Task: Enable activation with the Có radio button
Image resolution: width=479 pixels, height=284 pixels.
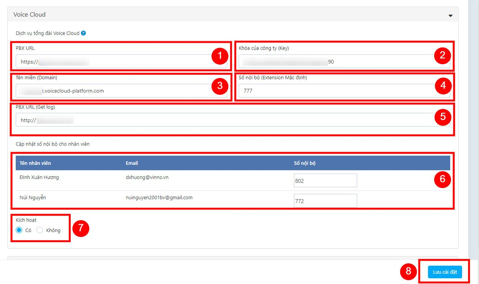Action: click(x=19, y=230)
